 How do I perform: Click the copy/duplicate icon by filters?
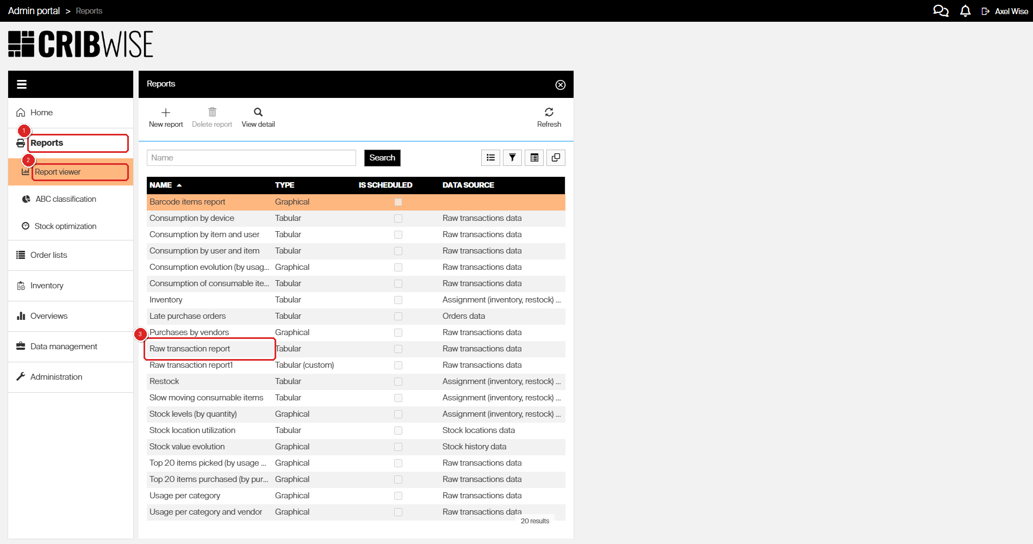coord(556,158)
